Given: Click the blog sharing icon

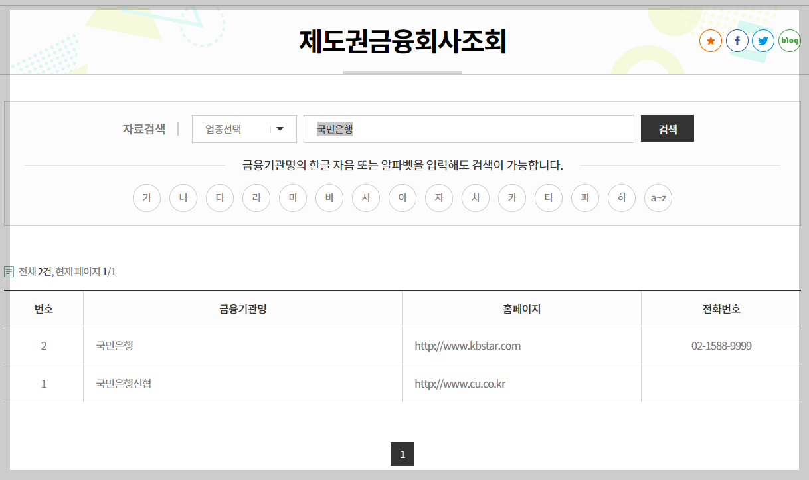Looking at the screenshot, I should click(789, 41).
